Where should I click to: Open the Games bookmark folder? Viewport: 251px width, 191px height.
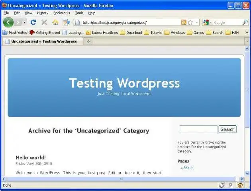196,33
